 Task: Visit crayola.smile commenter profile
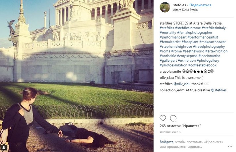(170, 71)
